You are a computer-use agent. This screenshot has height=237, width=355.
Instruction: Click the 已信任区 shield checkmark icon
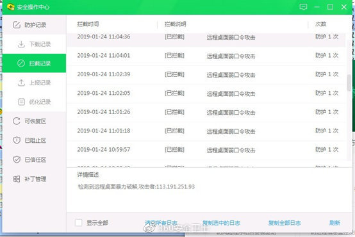pyautogui.click(x=17, y=159)
